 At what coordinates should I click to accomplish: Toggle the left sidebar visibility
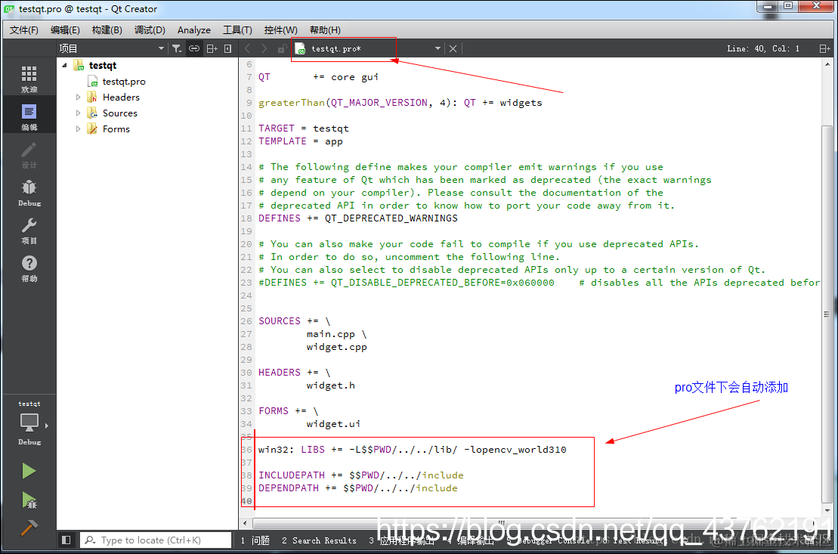(66, 540)
